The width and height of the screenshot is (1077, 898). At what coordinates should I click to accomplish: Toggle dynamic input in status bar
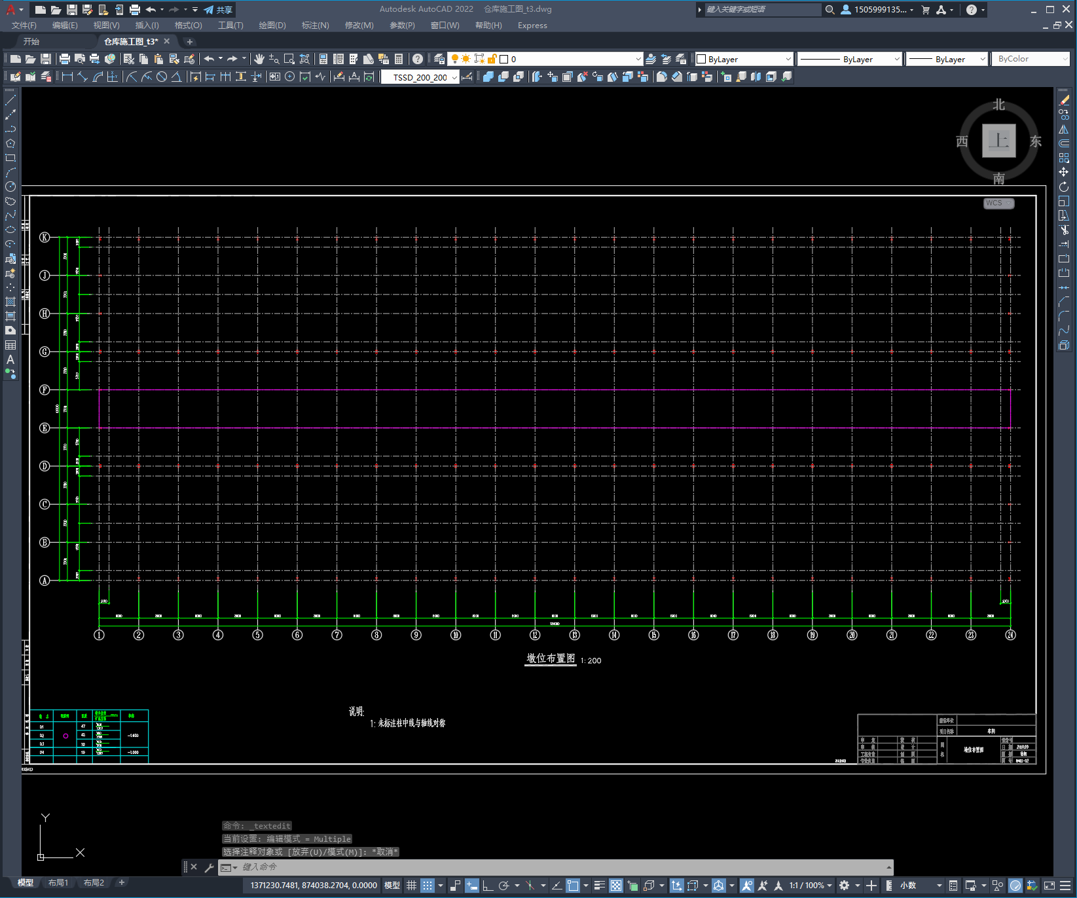472,886
